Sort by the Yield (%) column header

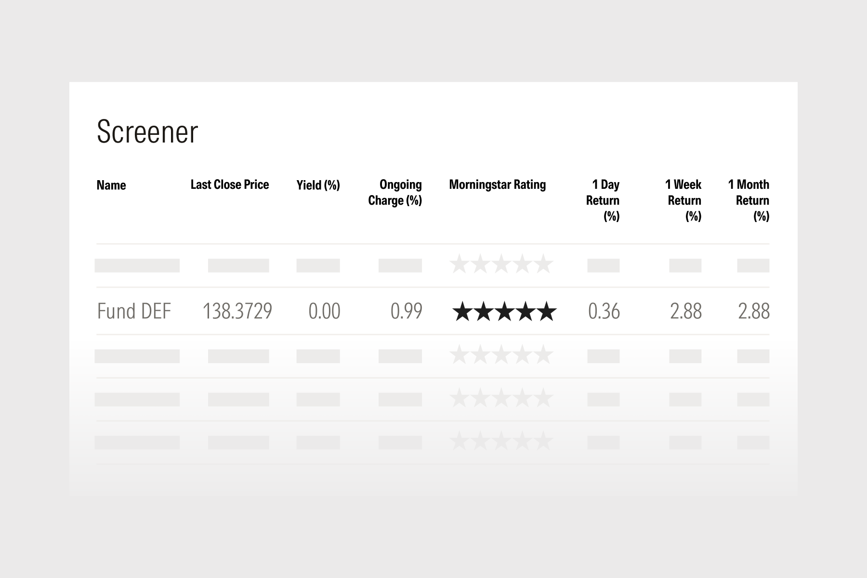click(x=318, y=185)
